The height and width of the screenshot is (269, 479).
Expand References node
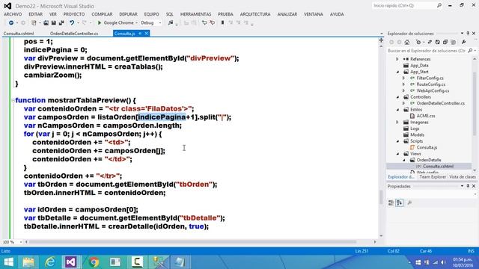point(397,59)
